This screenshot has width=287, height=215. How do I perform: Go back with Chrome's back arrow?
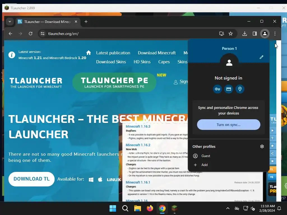pos(10,34)
